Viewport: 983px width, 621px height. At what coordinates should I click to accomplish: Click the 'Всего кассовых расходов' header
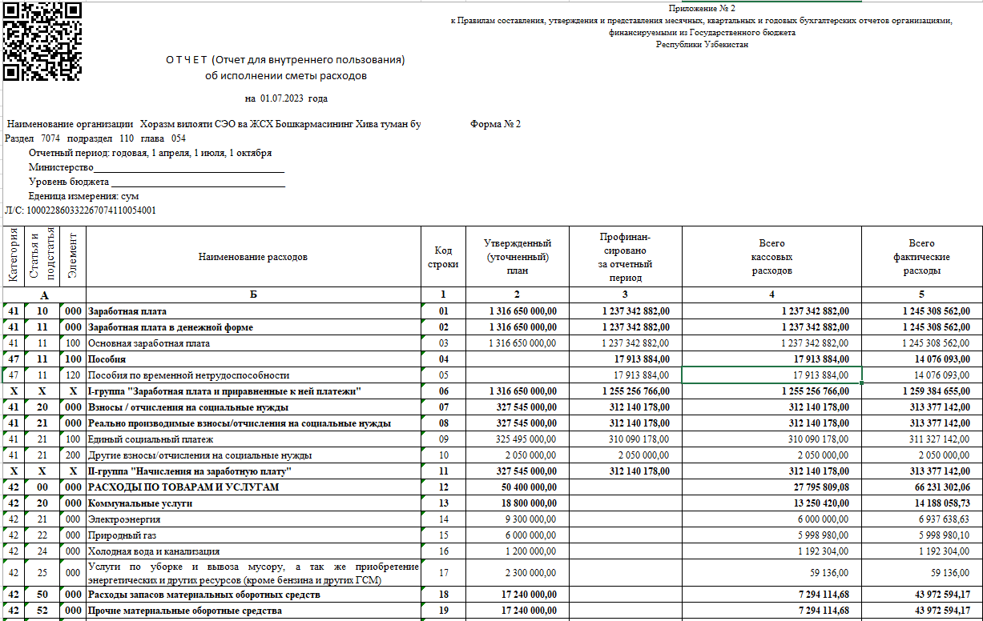771,257
